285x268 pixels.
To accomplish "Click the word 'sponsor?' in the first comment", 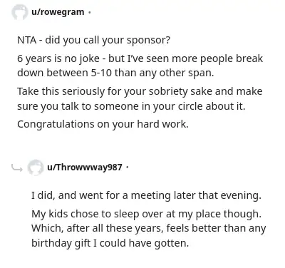I will [x=148, y=40].
